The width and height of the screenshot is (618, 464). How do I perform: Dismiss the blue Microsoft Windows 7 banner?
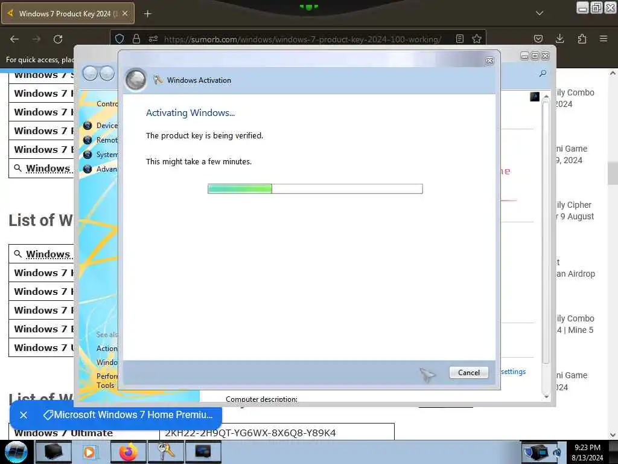pos(24,415)
